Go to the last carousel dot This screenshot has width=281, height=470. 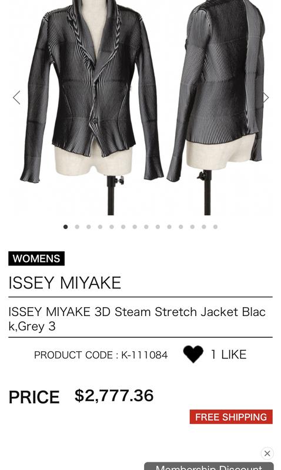click(x=215, y=227)
